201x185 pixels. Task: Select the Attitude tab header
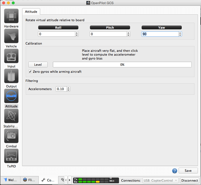tap(31, 12)
